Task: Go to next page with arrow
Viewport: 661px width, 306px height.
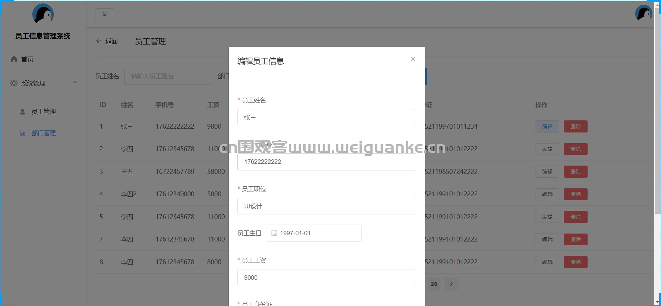Action: [x=451, y=284]
